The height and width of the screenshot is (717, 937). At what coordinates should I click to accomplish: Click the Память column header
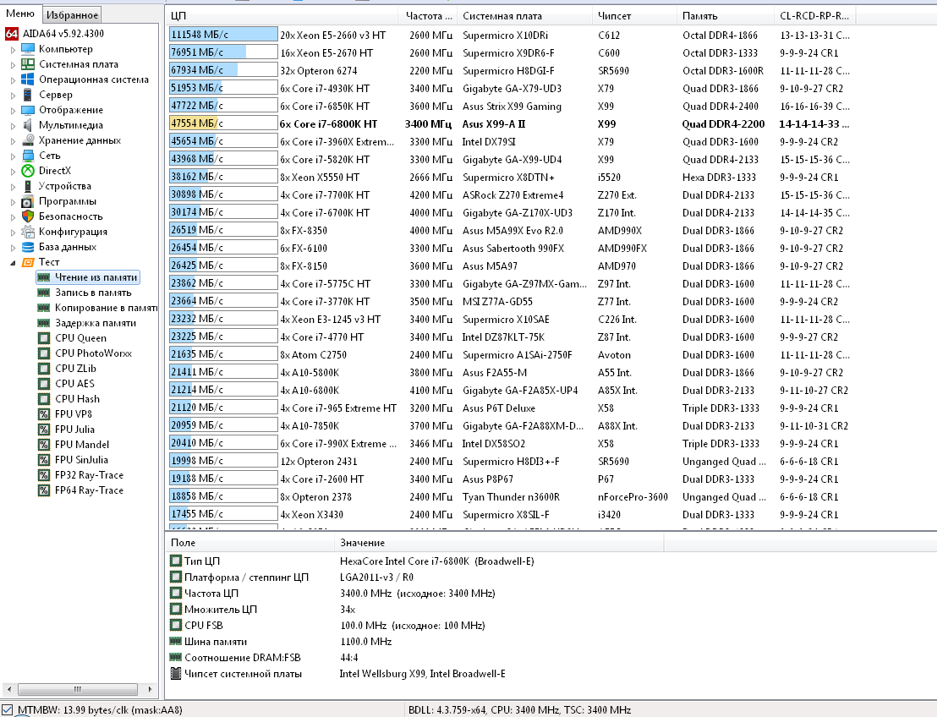[726, 16]
